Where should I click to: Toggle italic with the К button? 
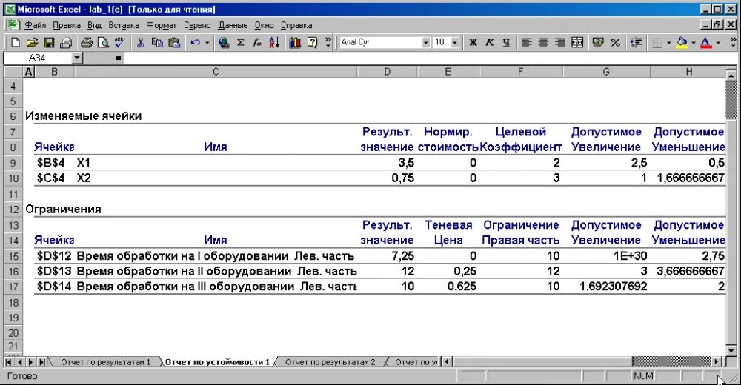coord(490,42)
